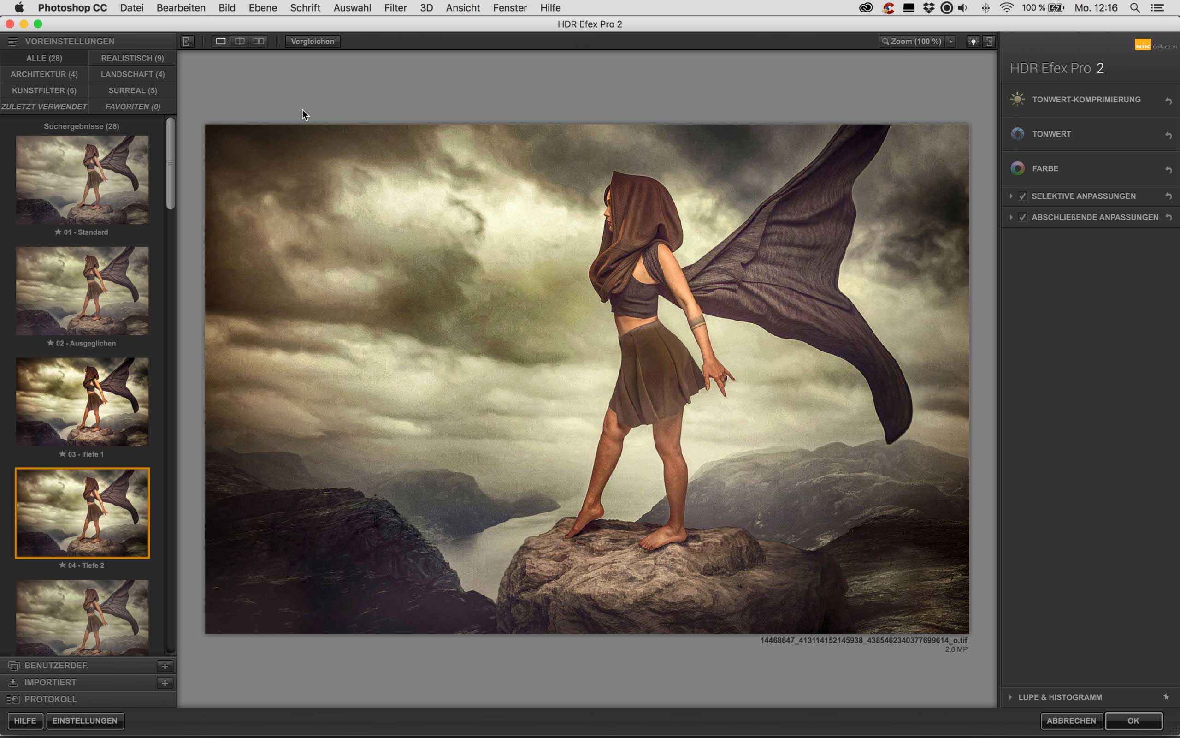The width and height of the screenshot is (1180, 738).
Task: Switch to Landschaft (4) preset category
Action: [x=133, y=74]
